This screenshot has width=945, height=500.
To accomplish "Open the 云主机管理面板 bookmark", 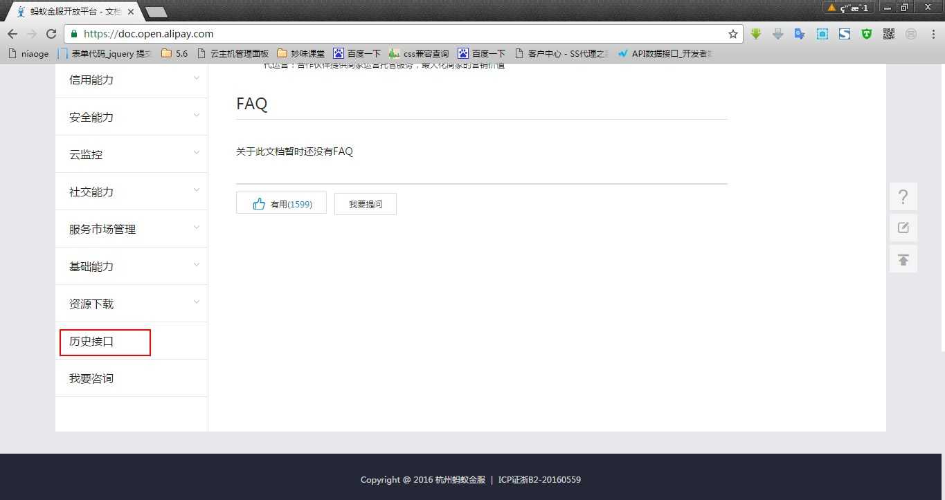I will coord(233,53).
